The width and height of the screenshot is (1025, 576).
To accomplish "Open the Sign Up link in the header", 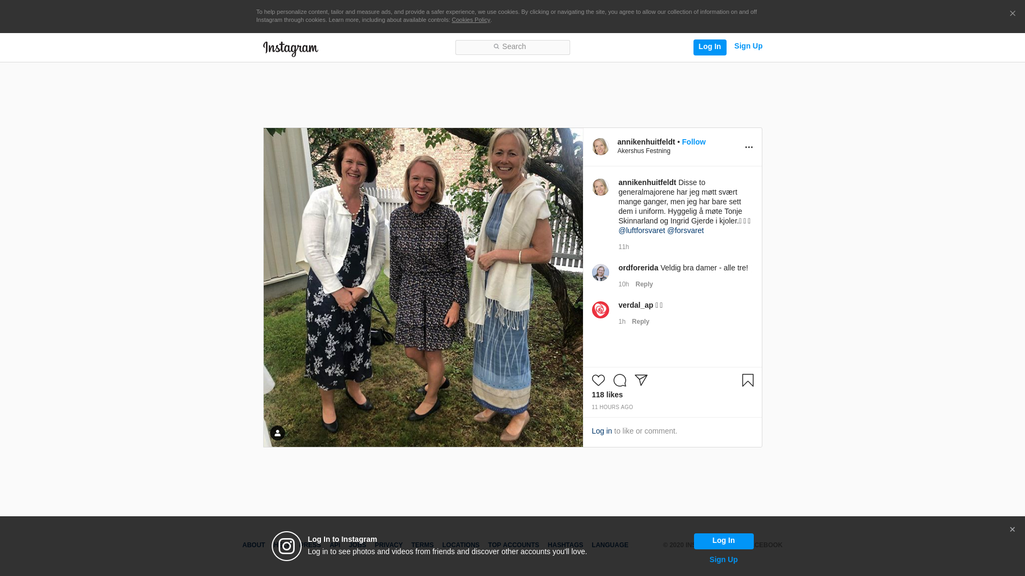I will click(748, 46).
